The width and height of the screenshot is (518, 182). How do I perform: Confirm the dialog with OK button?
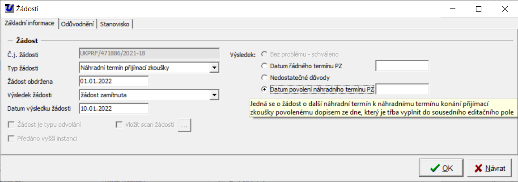[x=441, y=168]
